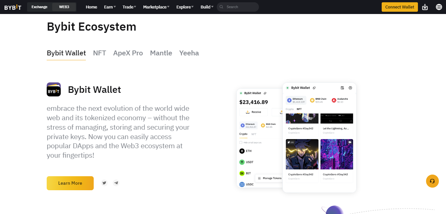Click the Bybit Wallet app logo
The width and height of the screenshot is (446, 214).
click(x=54, y=89)
